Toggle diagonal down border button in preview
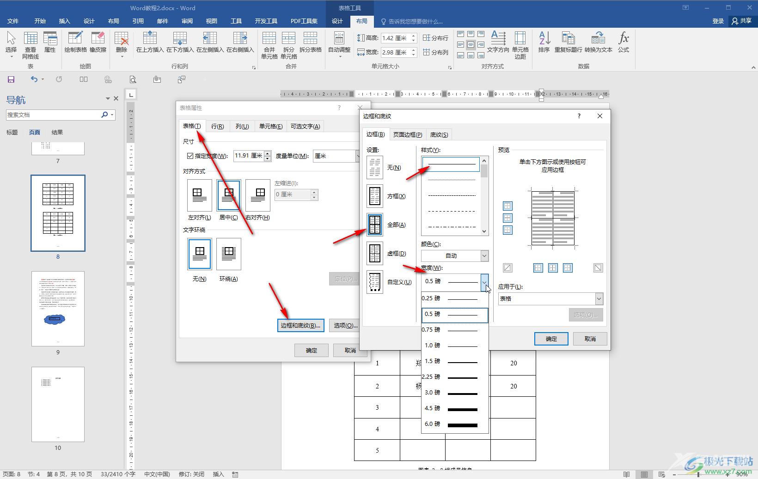Image resolution: width=758 pixels, height=479 pixels. [598, 268]
